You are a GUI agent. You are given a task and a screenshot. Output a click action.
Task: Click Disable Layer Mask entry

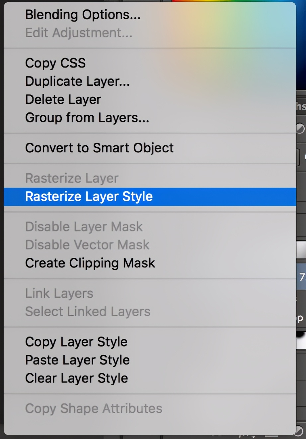click(84, 227)
